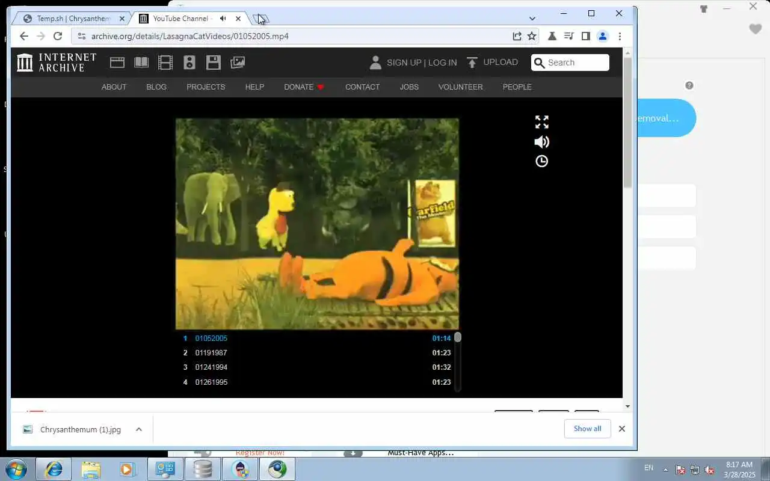This screenshot has width=770, height=481.
Task: Toggle fullscreen theater mode icon
Action: click(542, 122)
